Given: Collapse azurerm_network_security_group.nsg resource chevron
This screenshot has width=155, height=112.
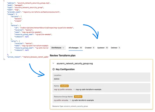Looking at the screenshot, I should (53, 63).
